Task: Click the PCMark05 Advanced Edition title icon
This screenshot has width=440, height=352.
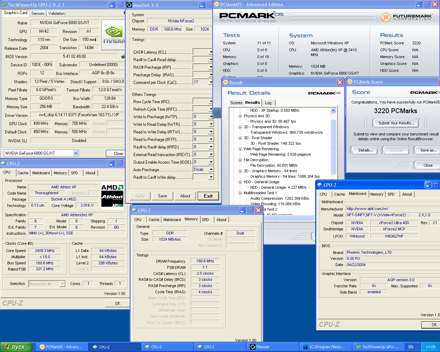Action: pyautogui.click(x=217, y=4)
